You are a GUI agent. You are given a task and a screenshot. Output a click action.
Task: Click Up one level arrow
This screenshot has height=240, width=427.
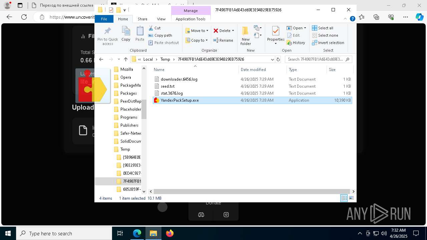pyautogui.click(x=125, y=59)
